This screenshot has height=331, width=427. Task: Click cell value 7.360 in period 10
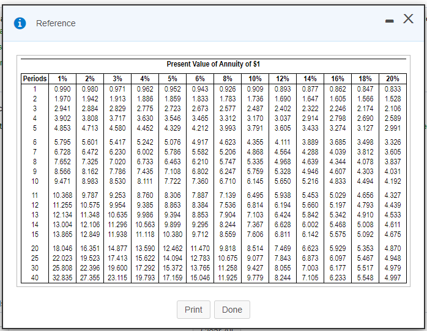(x=200, y=181)
